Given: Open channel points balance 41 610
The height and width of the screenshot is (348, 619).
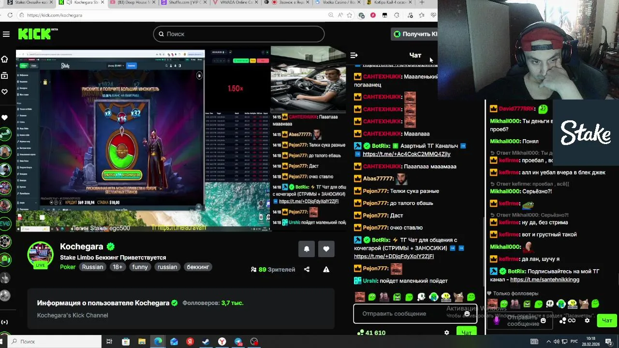Looking at the screenshot, I should click(x=371, y=333).
